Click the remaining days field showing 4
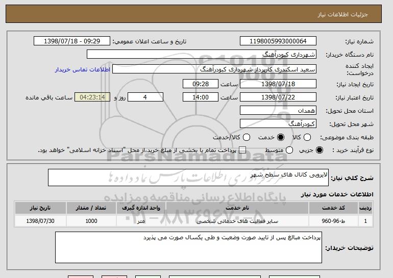The image size is (393, 278). (x=145, y=97)
